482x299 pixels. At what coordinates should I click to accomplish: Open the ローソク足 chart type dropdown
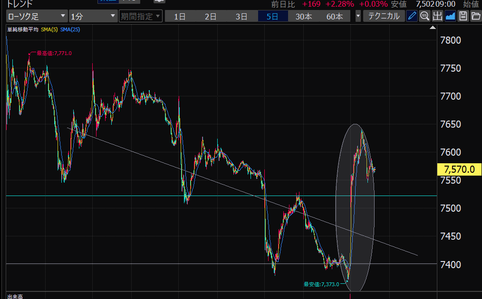click(37, 16)
